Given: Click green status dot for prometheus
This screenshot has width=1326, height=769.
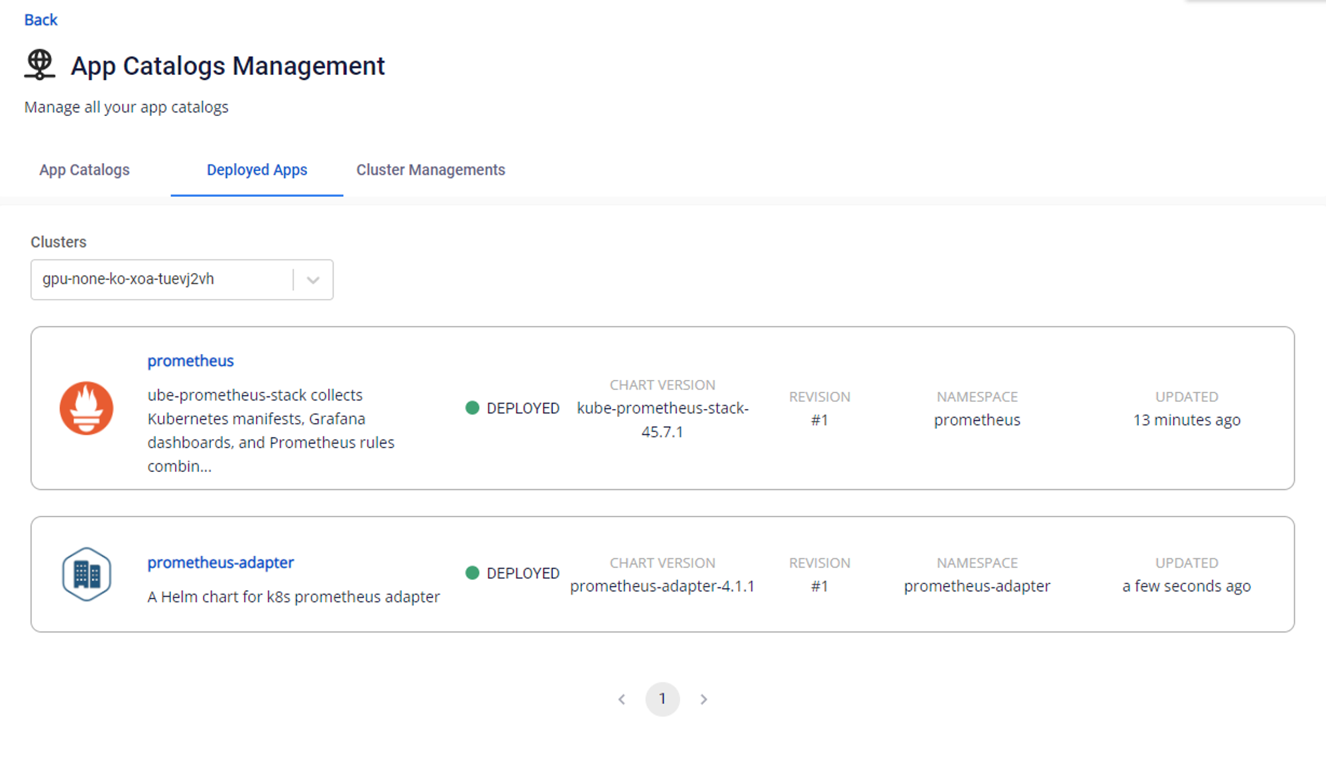Looking at the screenshot, I should 472,408.
